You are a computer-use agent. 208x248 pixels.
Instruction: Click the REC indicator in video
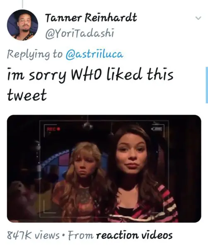point(53,129)
